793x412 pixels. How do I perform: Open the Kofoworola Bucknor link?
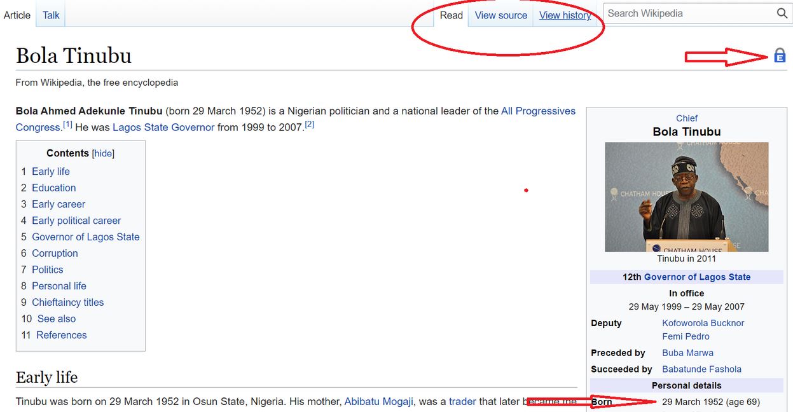[x=703, y=323]
